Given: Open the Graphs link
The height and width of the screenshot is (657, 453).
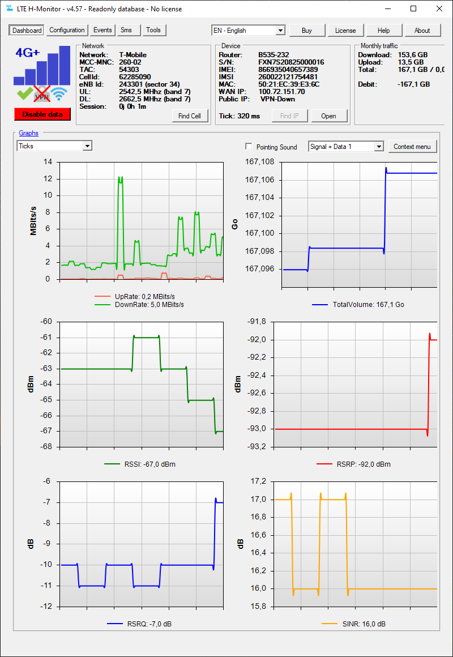Looking at the screenshot, I should point(28,133).
